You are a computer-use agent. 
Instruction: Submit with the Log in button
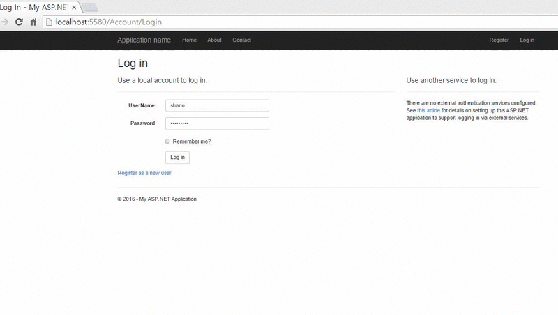click(x=177, y=157)
